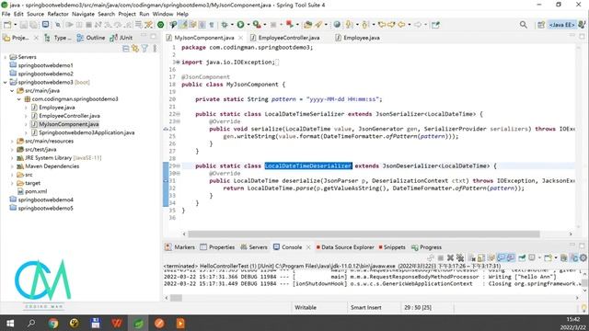Switch to the EmployeeController.java editor tab
This screenshot has height=331, width=589.
[x=289, y=38]
